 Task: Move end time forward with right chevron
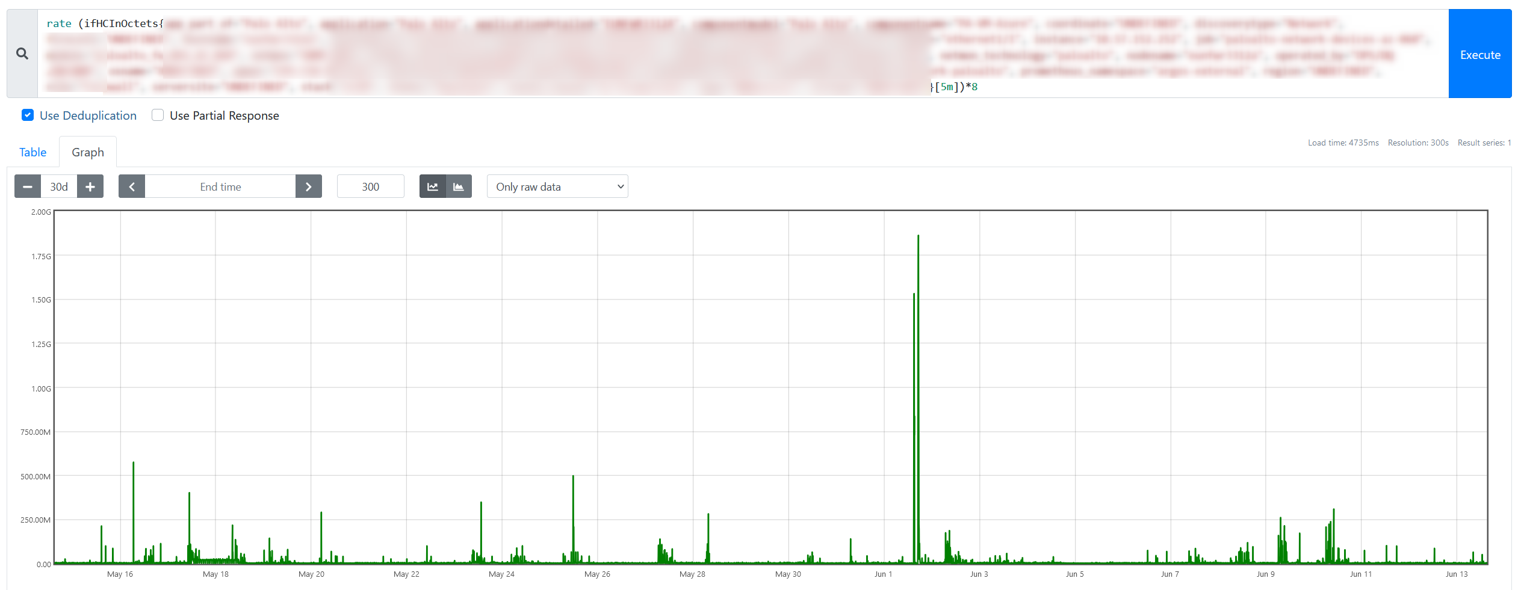click(309, 186)
